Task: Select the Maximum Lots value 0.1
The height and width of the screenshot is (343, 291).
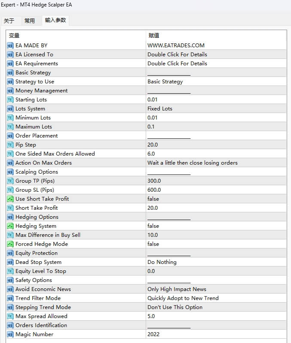Action: pos(151,127)
